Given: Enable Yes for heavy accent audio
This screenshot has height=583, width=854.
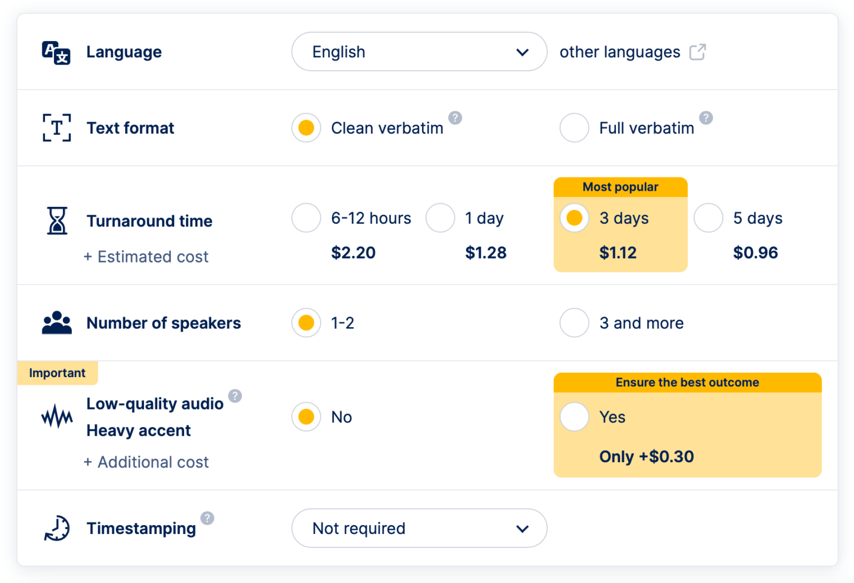Looking at the screenshot, I should click(574, 417).
